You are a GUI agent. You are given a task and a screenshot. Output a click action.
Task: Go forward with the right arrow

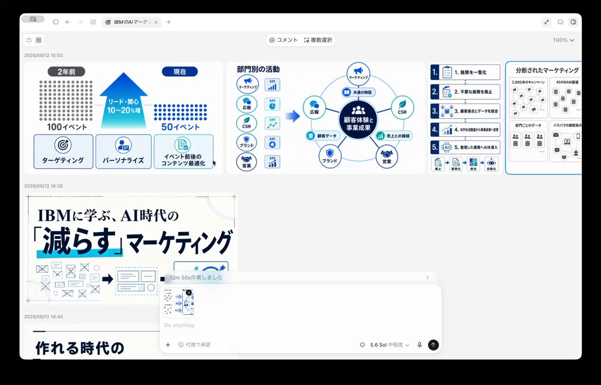point(81,22)
